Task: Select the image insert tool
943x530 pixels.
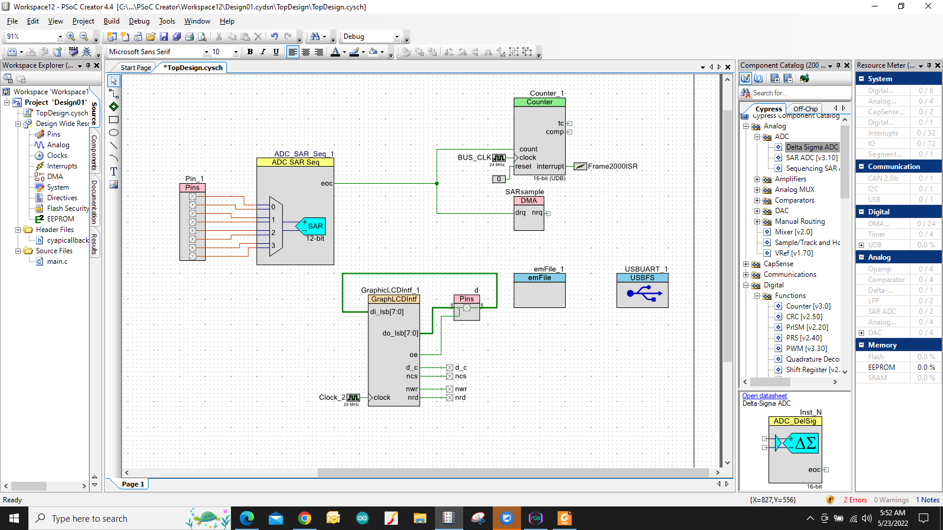Action: coord(114,184)
